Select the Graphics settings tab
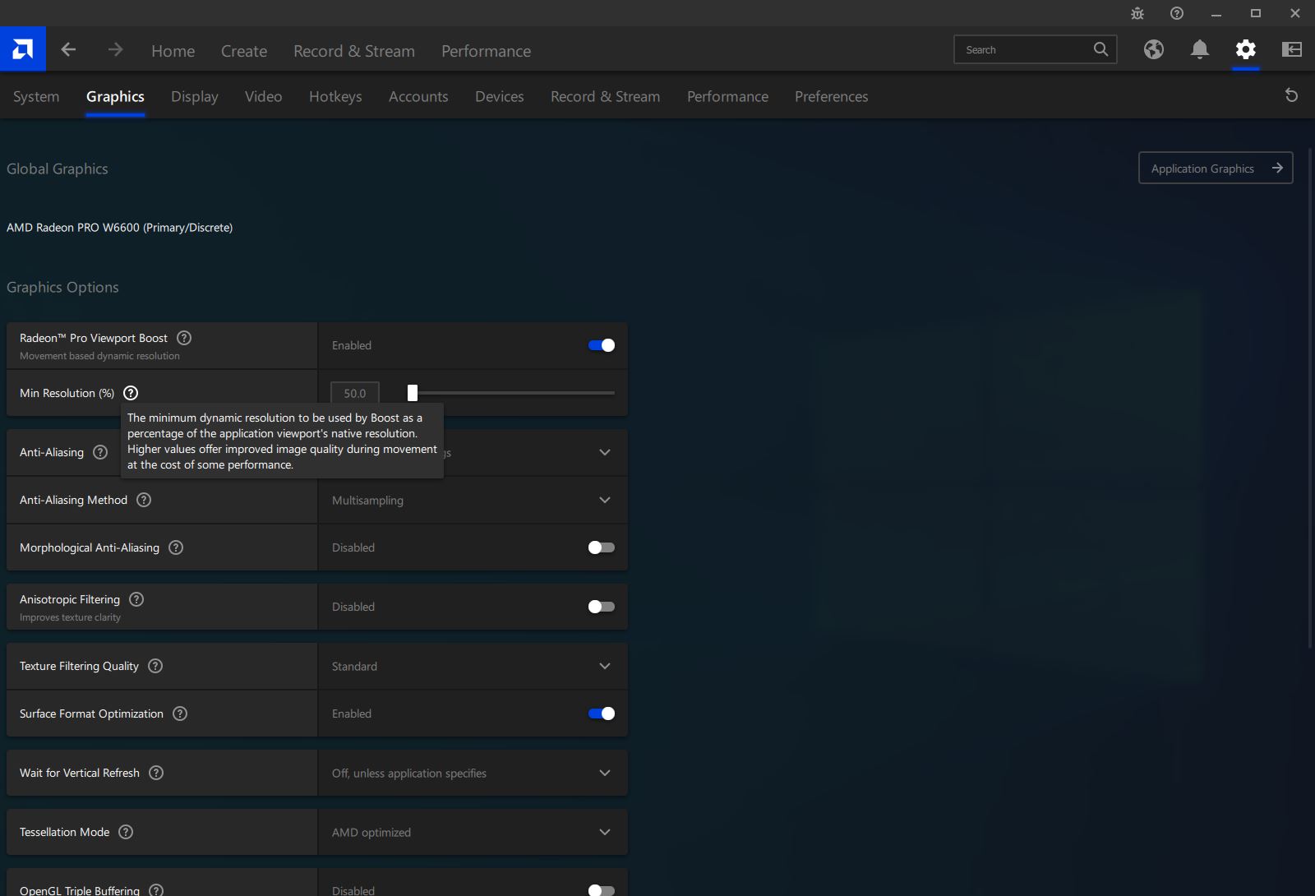This screenshot has width=1315, height=896. (x=115, y=96)
